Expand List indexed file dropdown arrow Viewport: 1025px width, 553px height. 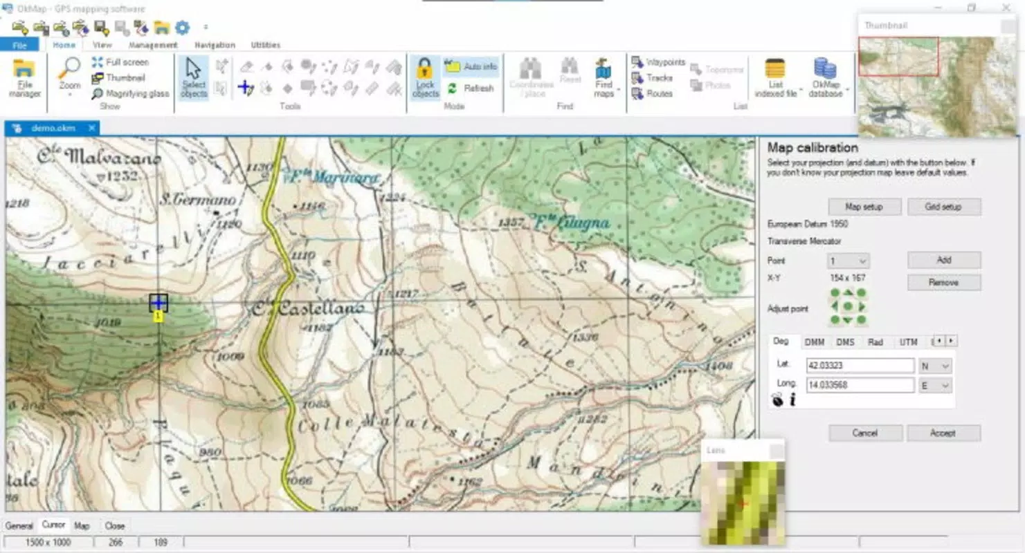(x=801, y=90)
